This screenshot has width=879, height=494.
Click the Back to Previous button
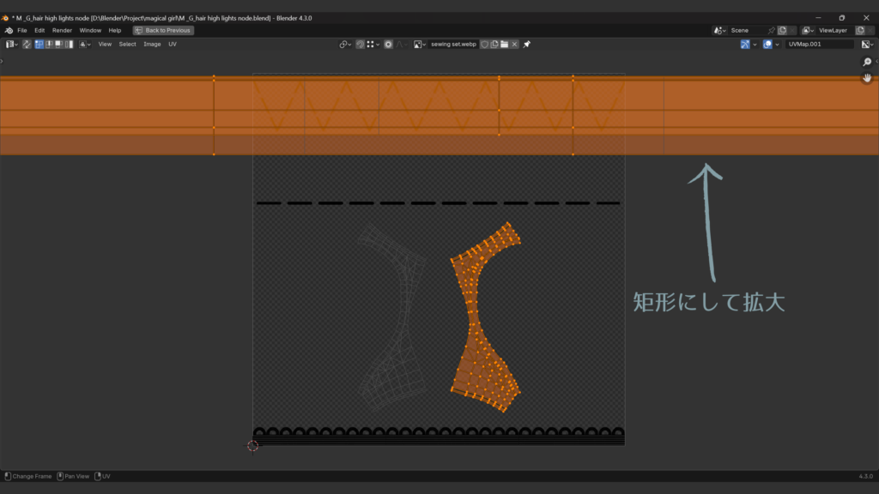point(163,30)
